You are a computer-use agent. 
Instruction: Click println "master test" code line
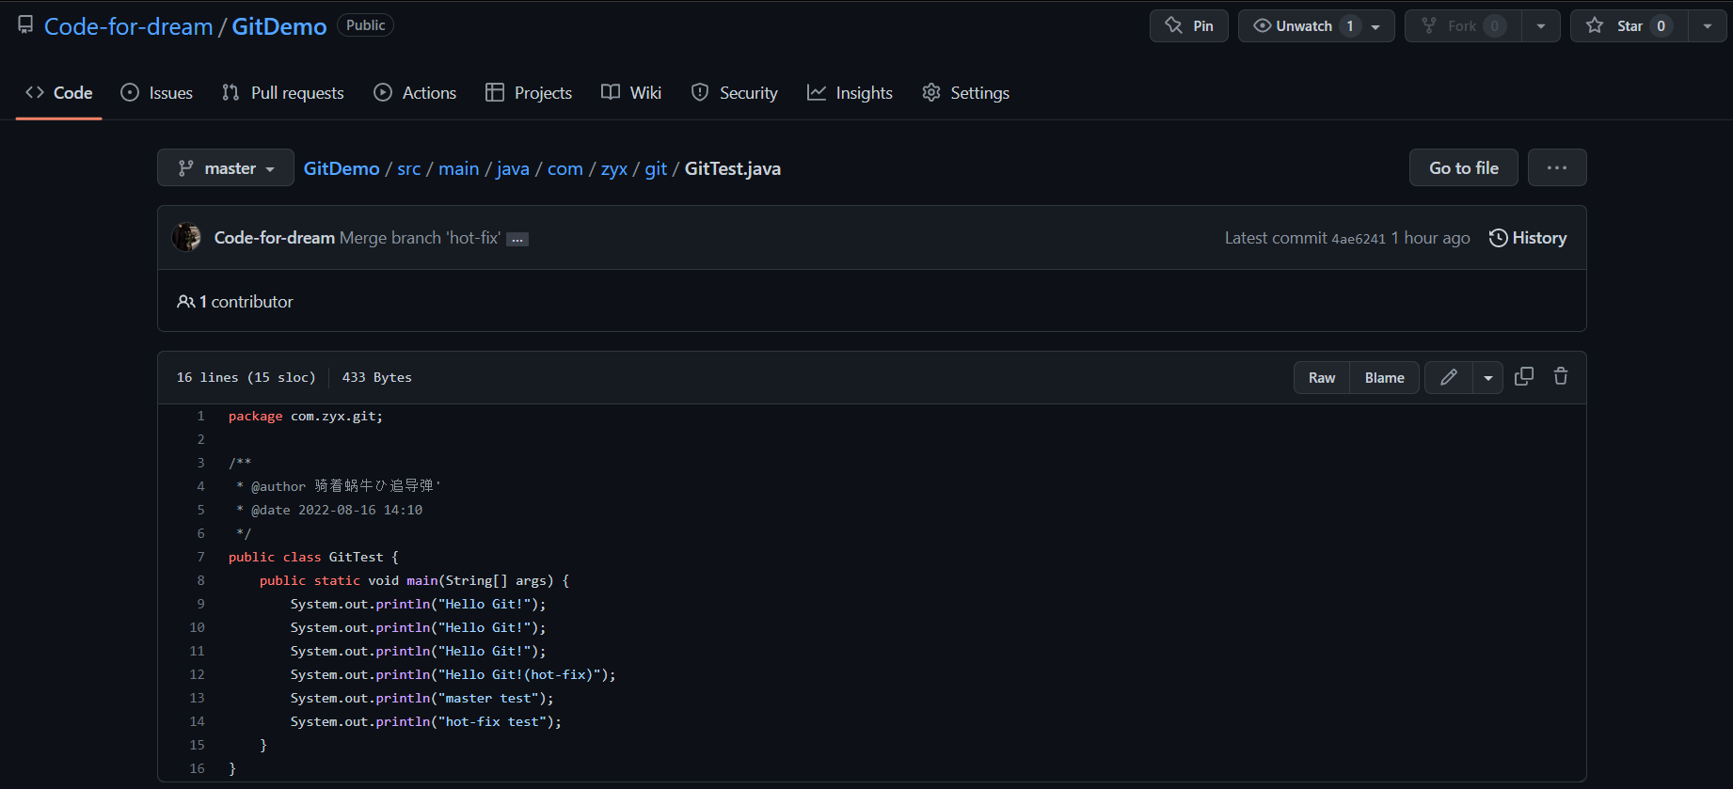click(421, 698)
